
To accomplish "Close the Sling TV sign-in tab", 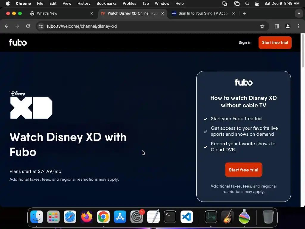I will pyautogui.click(x=234, y=13).
